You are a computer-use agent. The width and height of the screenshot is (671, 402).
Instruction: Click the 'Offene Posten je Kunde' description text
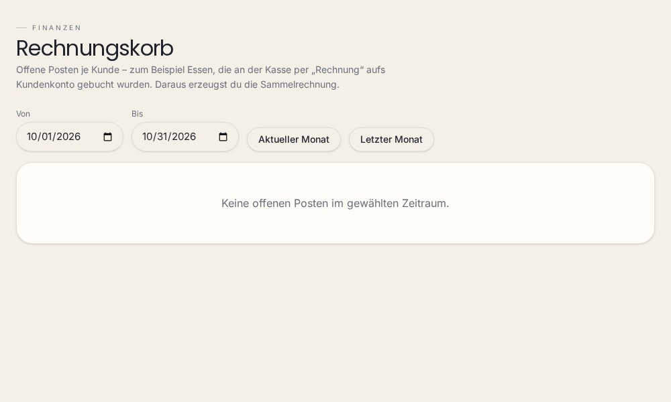[201, 77]
